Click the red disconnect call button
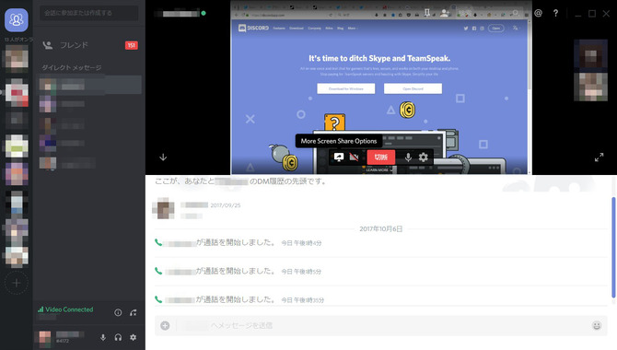The image size is (617, 350). [381, 157]
